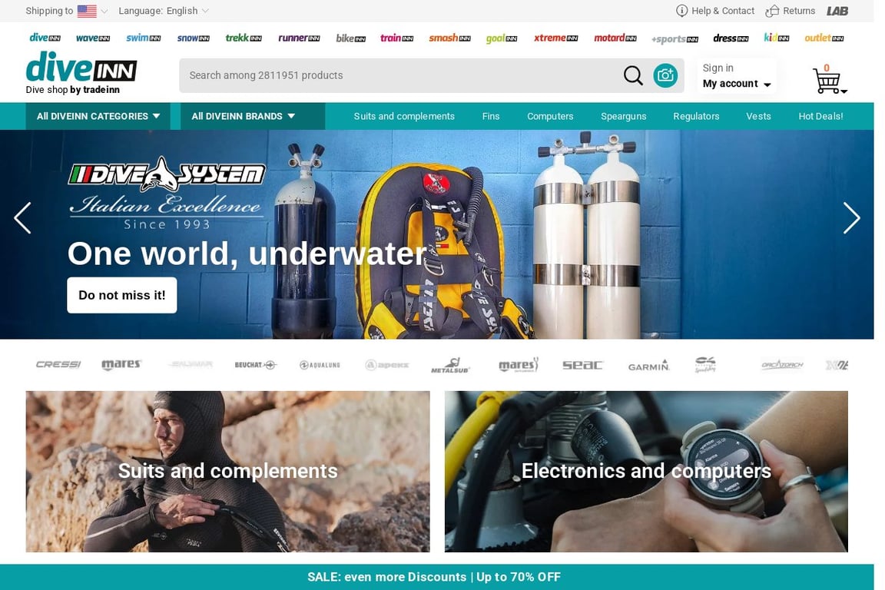Open kidinn store logo
The image size is (885, 590).
[776, 38]
